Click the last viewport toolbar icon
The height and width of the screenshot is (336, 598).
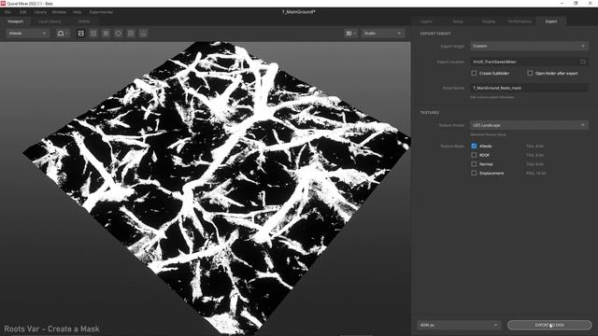pyautogui.click(x=143, y=34)
